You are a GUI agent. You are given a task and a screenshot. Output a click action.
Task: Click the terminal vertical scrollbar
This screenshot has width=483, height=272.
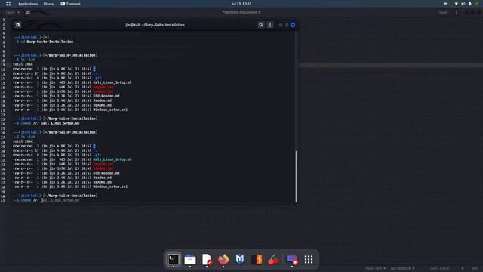pyautogui.click(x=297, y=176)
